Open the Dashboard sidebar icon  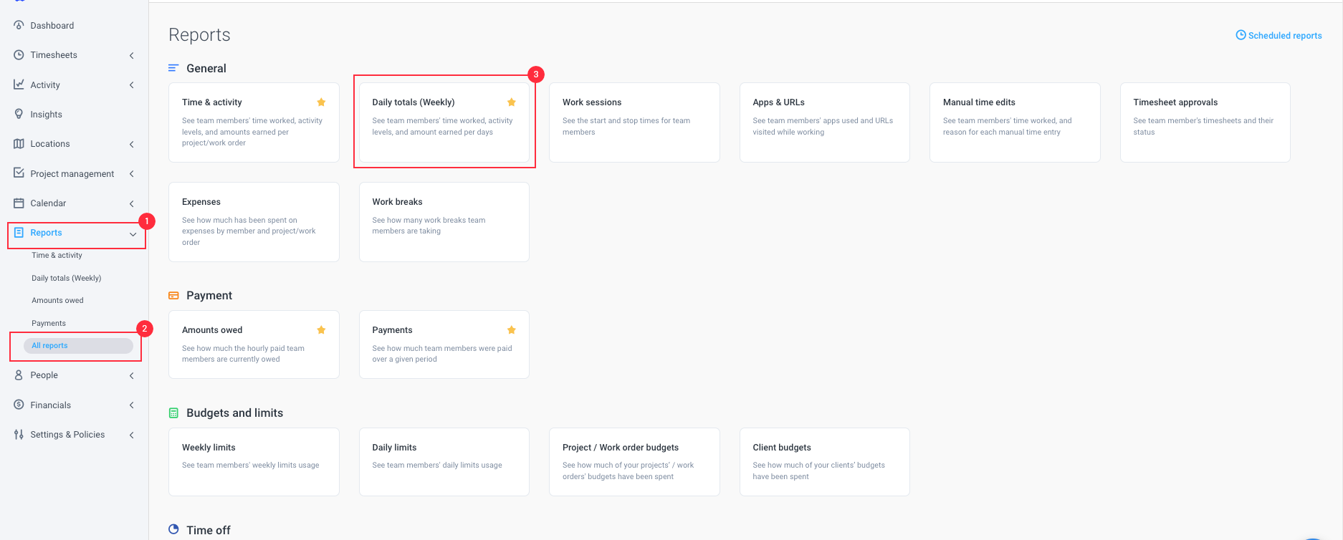(x=19, y=25)
